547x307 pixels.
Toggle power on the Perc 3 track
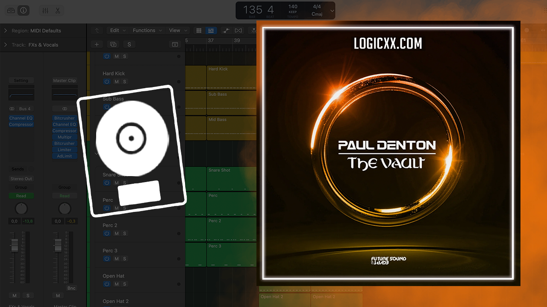tap(107, 259)
